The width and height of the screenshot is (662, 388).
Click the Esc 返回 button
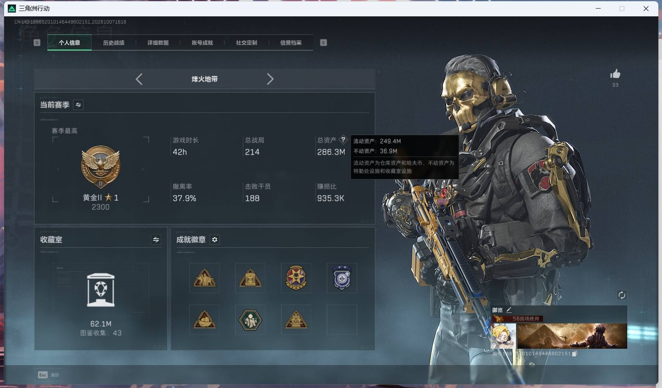click(x=49, y=375)
